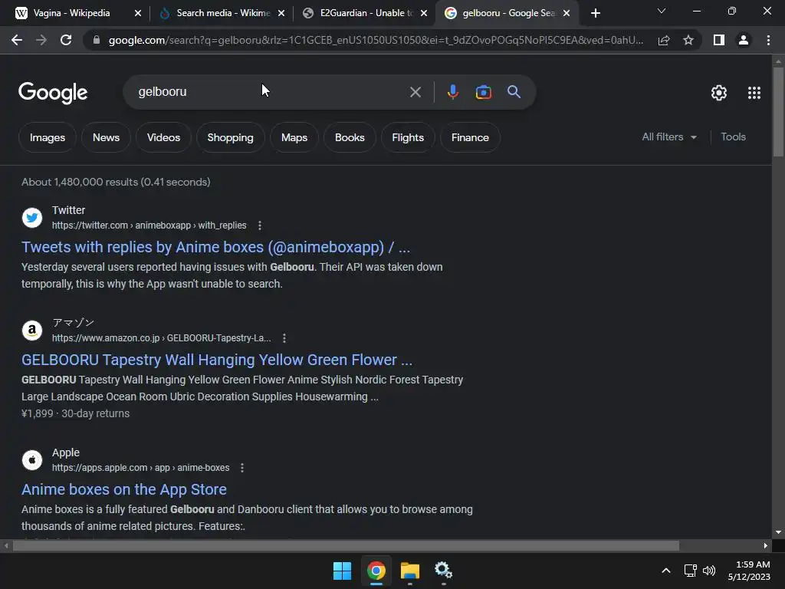Open the GELBOORU Tapestry Wall Hanging link

tap(217, 360)
